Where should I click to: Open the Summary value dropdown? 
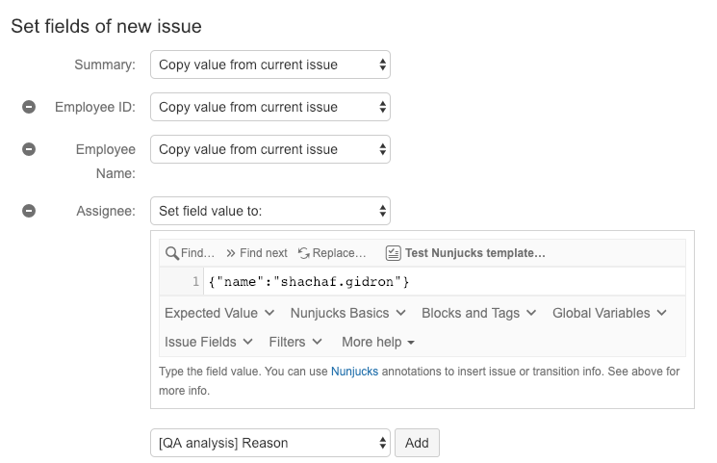pyautogui.click(x=270, y=64)
